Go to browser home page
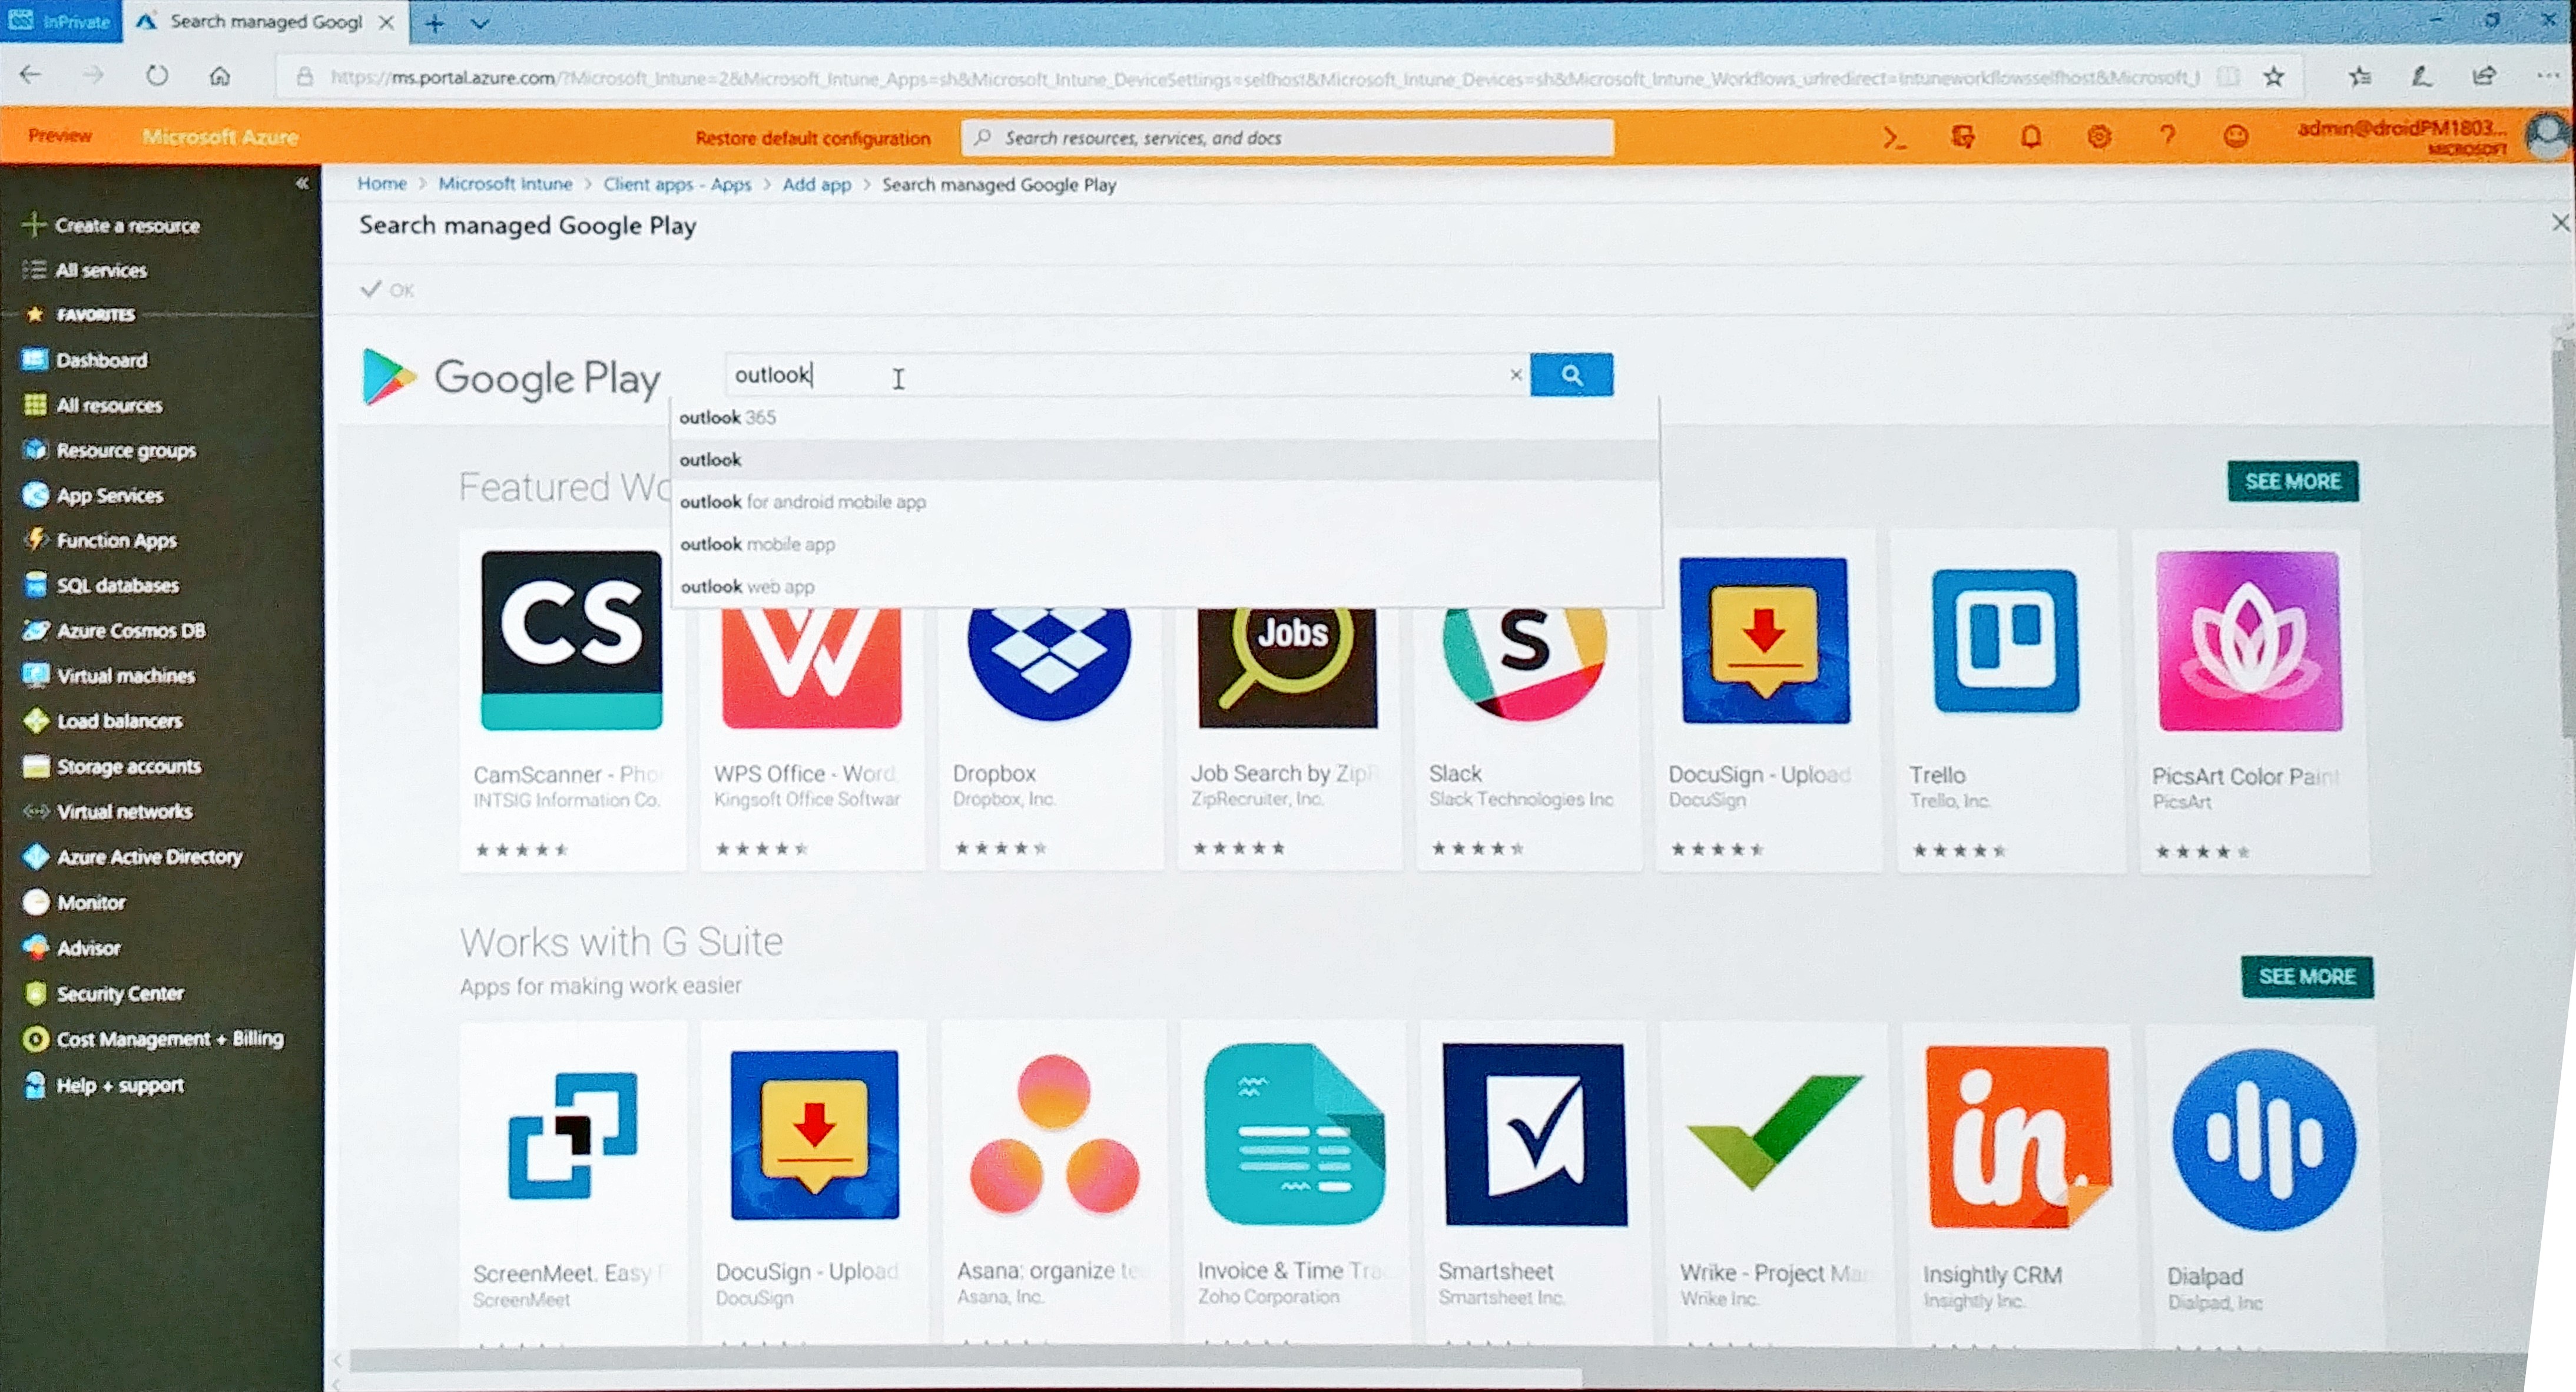The image size is (2576, 1392). pos(220,76)
